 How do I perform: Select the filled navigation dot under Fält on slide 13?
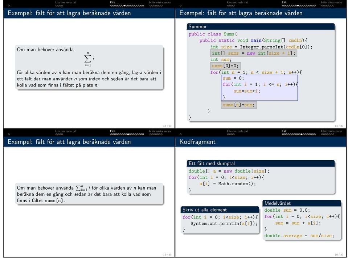(x=124, y=5)
